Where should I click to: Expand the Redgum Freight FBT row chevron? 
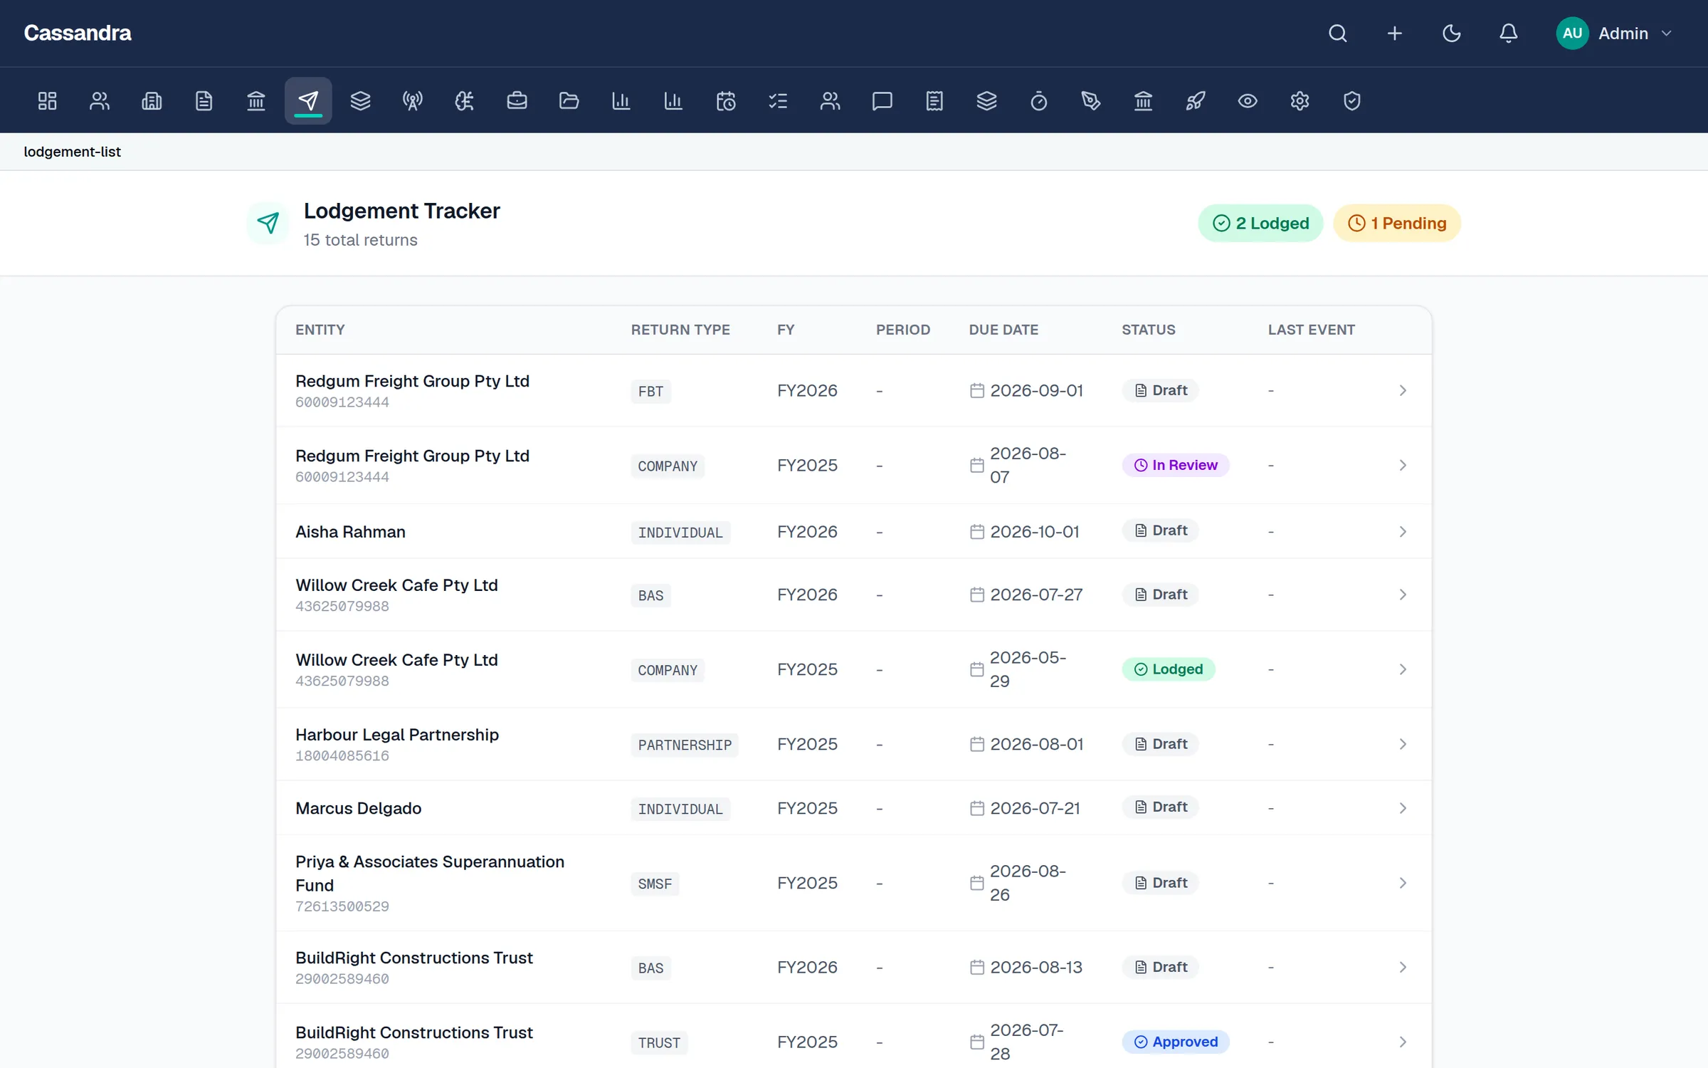coord(1403,390)
